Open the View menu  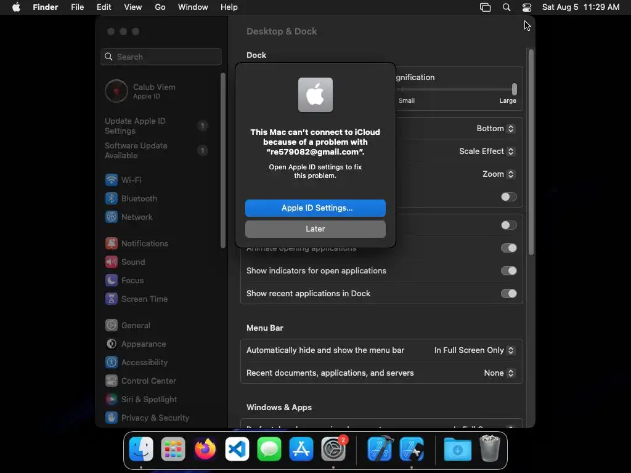133,7
